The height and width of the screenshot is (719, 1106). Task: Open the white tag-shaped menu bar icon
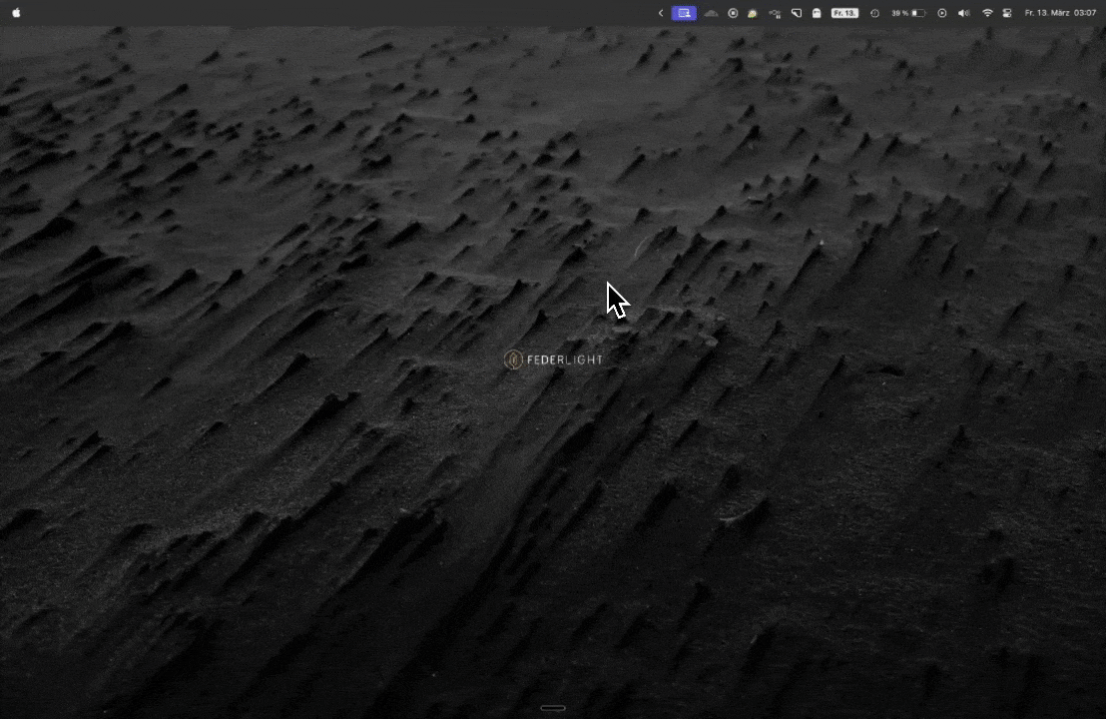coord(797,13)
